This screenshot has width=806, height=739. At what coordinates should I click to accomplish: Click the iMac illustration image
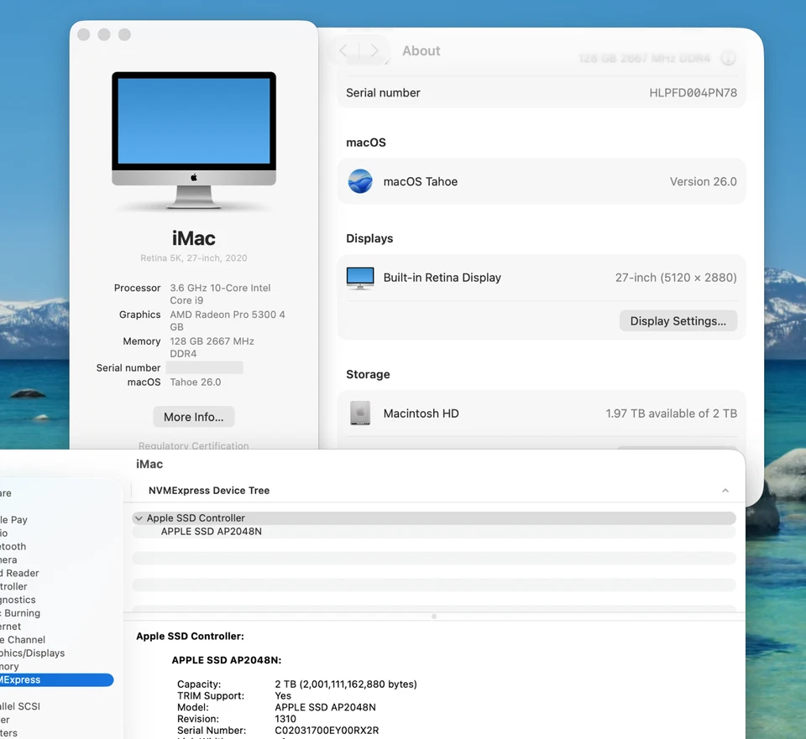pos(193,141)
